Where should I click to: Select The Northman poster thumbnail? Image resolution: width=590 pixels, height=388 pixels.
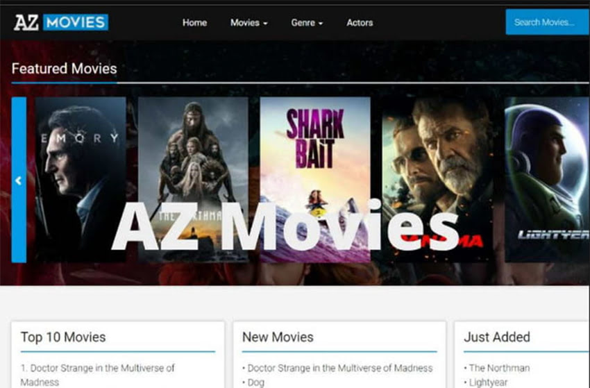click(193, 180)
